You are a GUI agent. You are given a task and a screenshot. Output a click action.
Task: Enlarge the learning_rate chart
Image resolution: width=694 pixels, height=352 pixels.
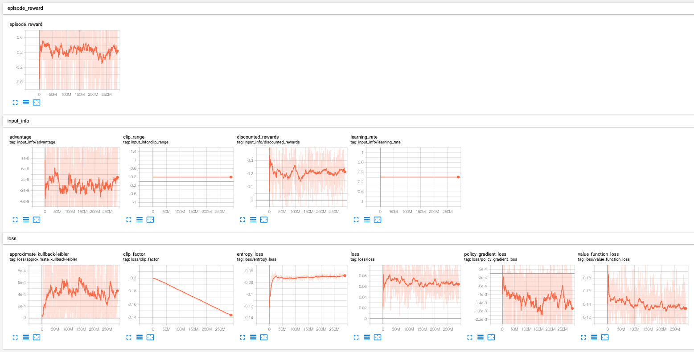[x=356, y=220]
